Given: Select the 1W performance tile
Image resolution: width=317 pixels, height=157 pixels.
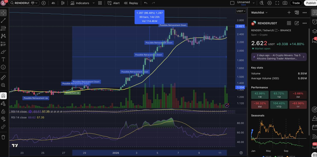Looking at the screenshot, I should 260,95.
